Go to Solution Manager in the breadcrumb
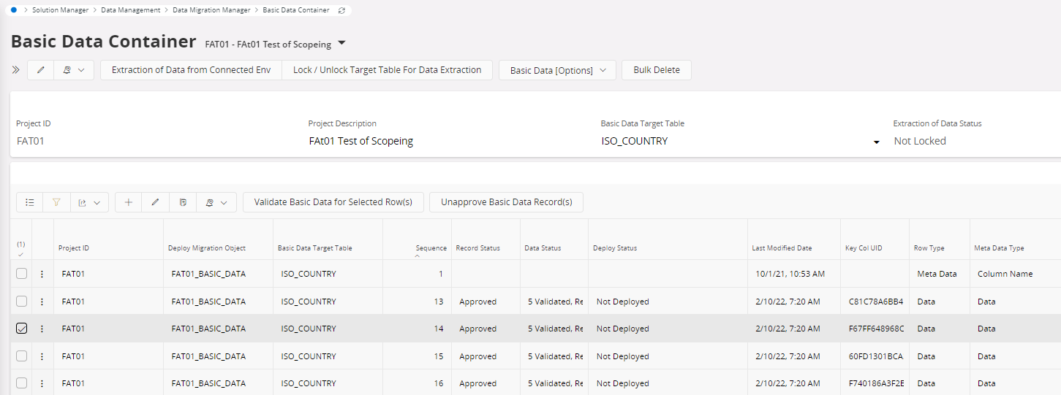 [60, 10]
